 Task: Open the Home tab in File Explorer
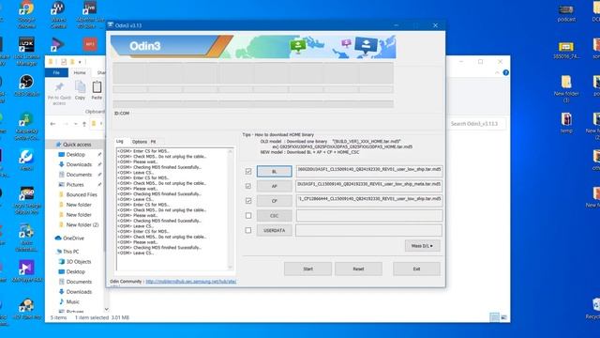(80, 72)
